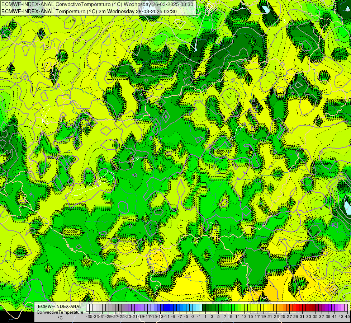351x323 pixels.
Task: Click the legend value 13
Action: pos(244,317)
